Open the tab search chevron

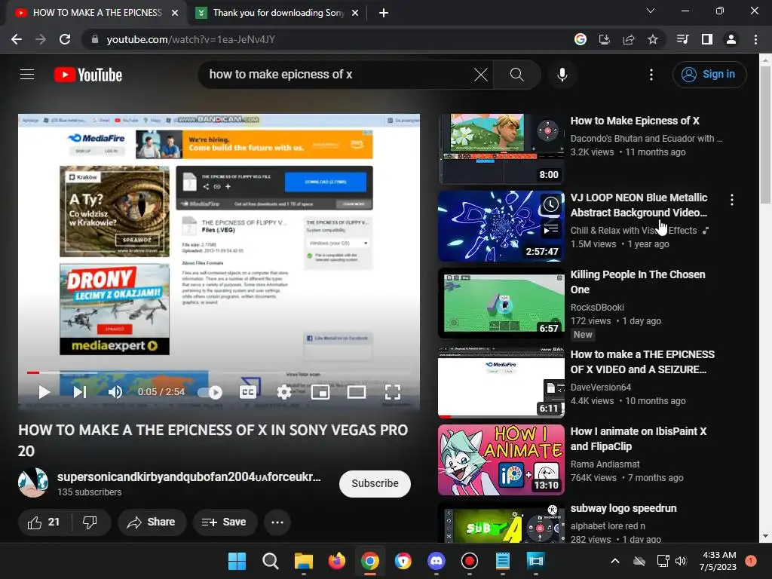[x=651, y=11]
